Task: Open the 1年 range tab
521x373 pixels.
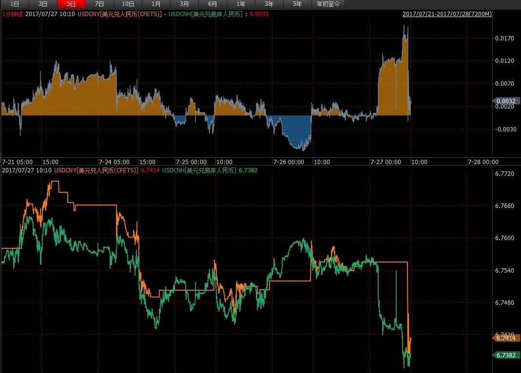Action: [x=241, y=4]
